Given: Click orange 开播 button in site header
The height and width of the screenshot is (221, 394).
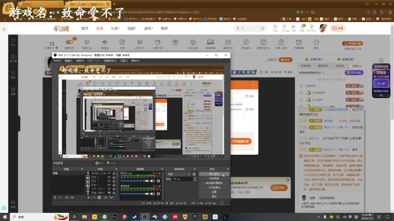Looking at the screenshot, I should [338, 28].
